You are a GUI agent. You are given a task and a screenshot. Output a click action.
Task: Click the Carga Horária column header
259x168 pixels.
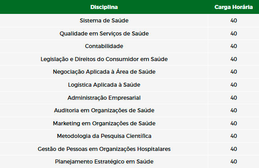(233, 7)
